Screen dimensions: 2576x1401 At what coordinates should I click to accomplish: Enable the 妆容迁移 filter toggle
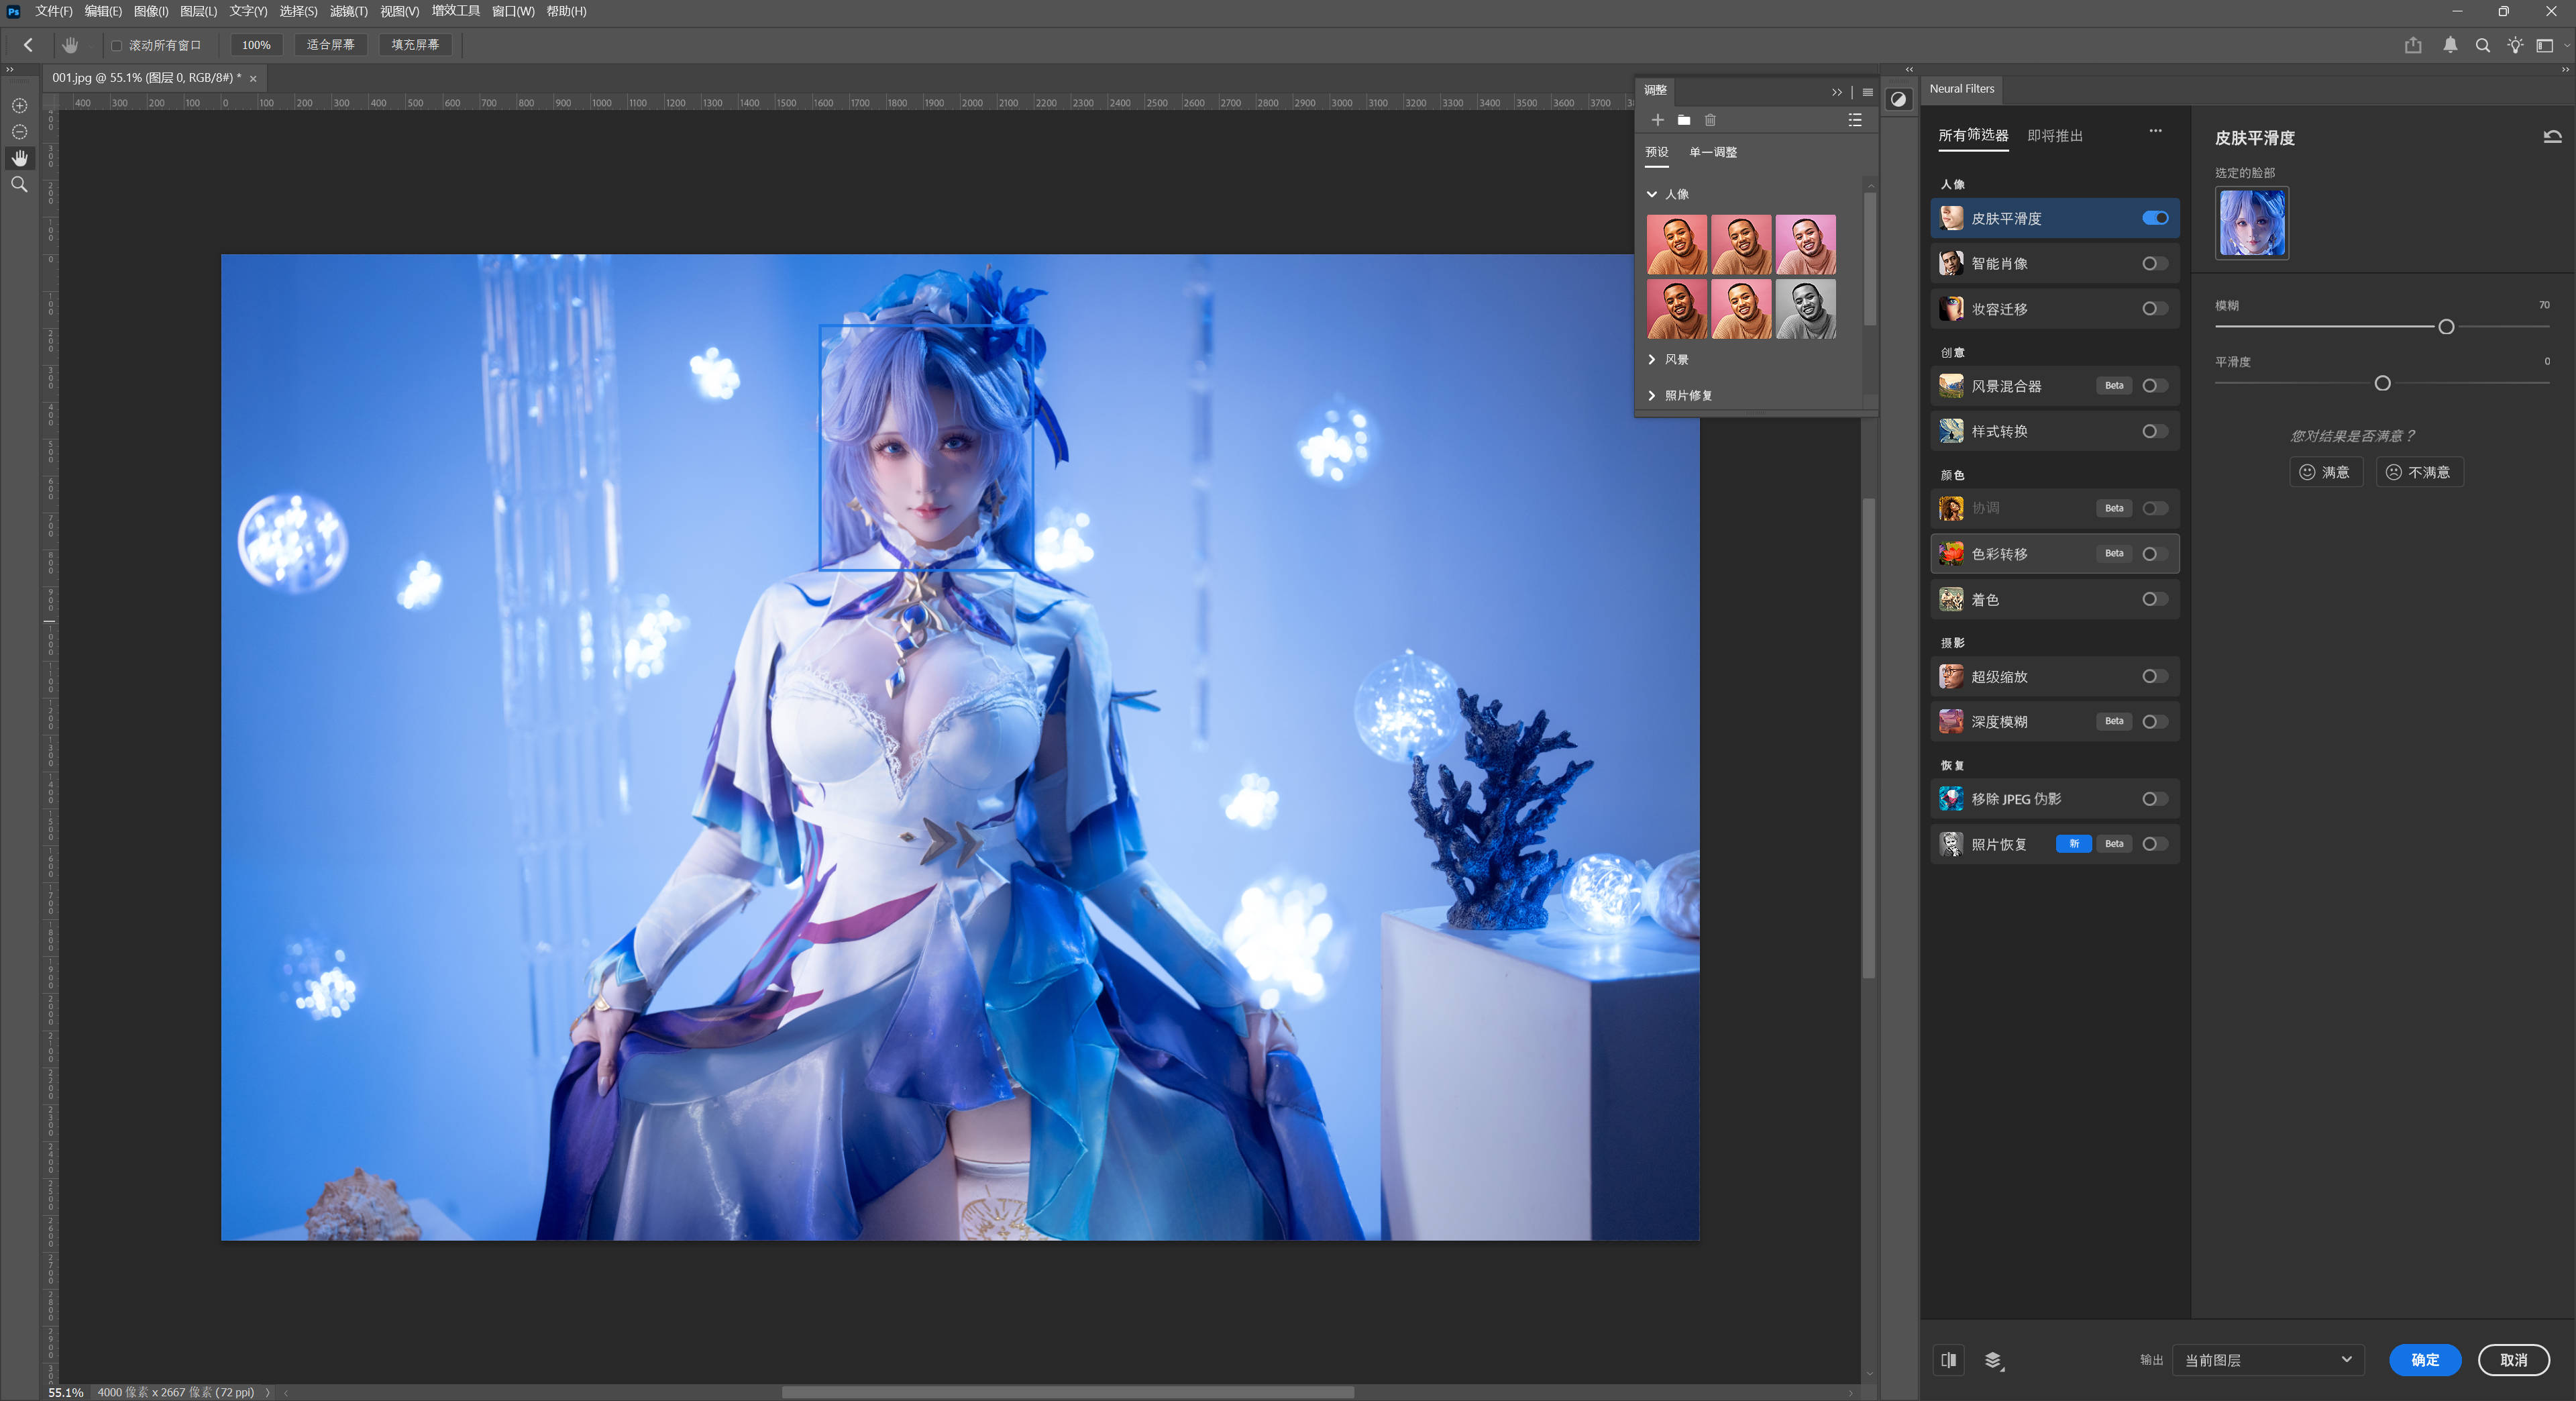[x=2155, y=309]
